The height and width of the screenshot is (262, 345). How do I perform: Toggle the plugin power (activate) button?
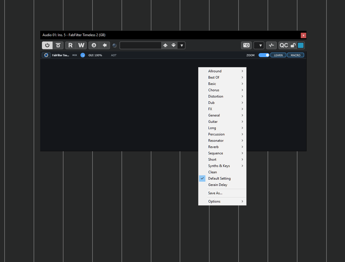[47, 45]
